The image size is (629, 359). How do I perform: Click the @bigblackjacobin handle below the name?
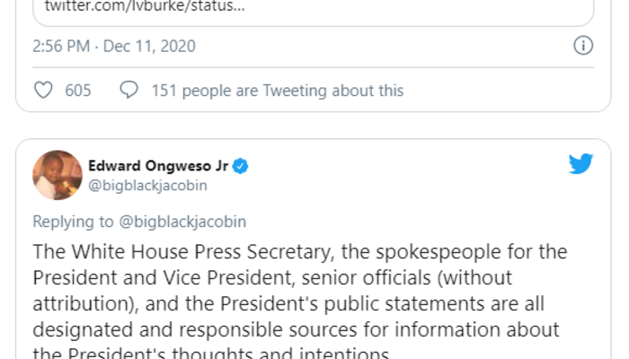[x=149, y=186]
